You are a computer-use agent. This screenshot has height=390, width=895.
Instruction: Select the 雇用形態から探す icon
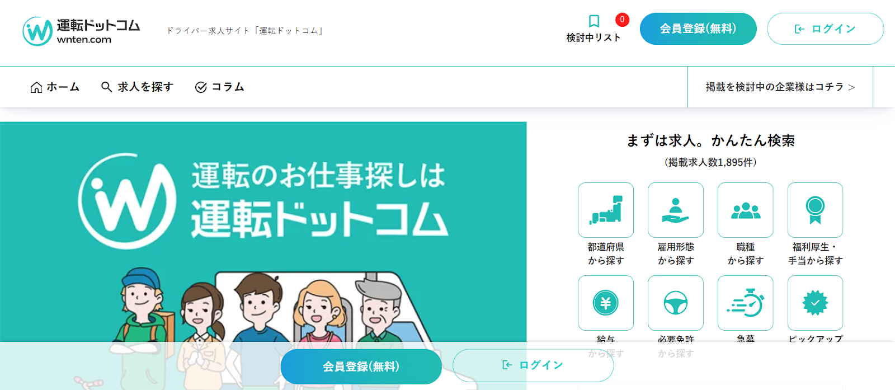click(676, 210)
